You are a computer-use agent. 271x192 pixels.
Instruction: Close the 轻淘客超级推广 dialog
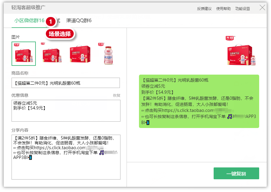tap(263, 8)
